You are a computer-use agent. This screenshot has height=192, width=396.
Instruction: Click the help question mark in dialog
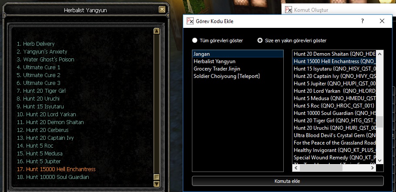pyautogui.click(x=362, y=21)
